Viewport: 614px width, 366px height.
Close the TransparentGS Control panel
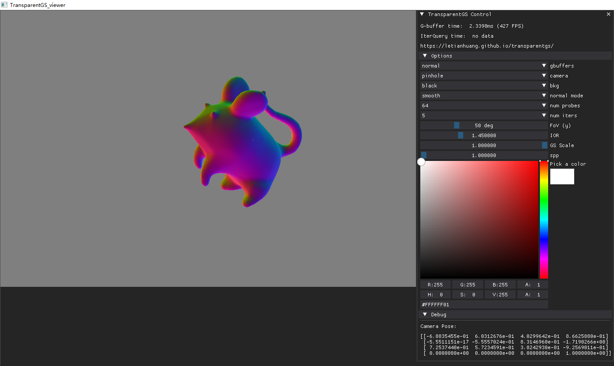[608, 14]
